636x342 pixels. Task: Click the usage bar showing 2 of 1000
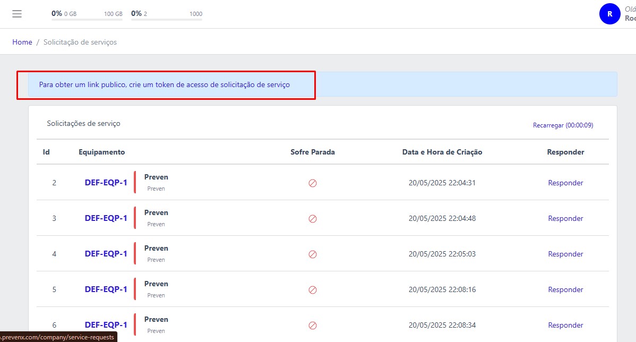(167, 19)
